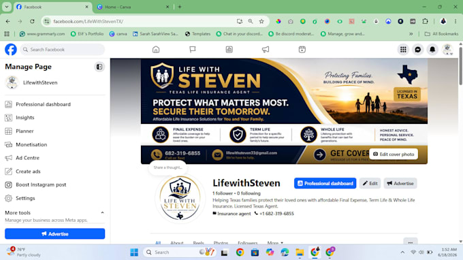Open Microsoft Edge from the taskbar
The image size is (463, 260).
pyautogui.click(x=285, y=253)
